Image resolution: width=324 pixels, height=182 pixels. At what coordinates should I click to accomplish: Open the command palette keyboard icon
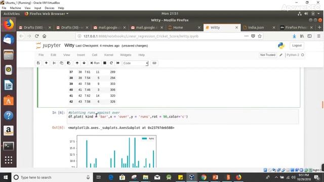(x=154, y=63)
